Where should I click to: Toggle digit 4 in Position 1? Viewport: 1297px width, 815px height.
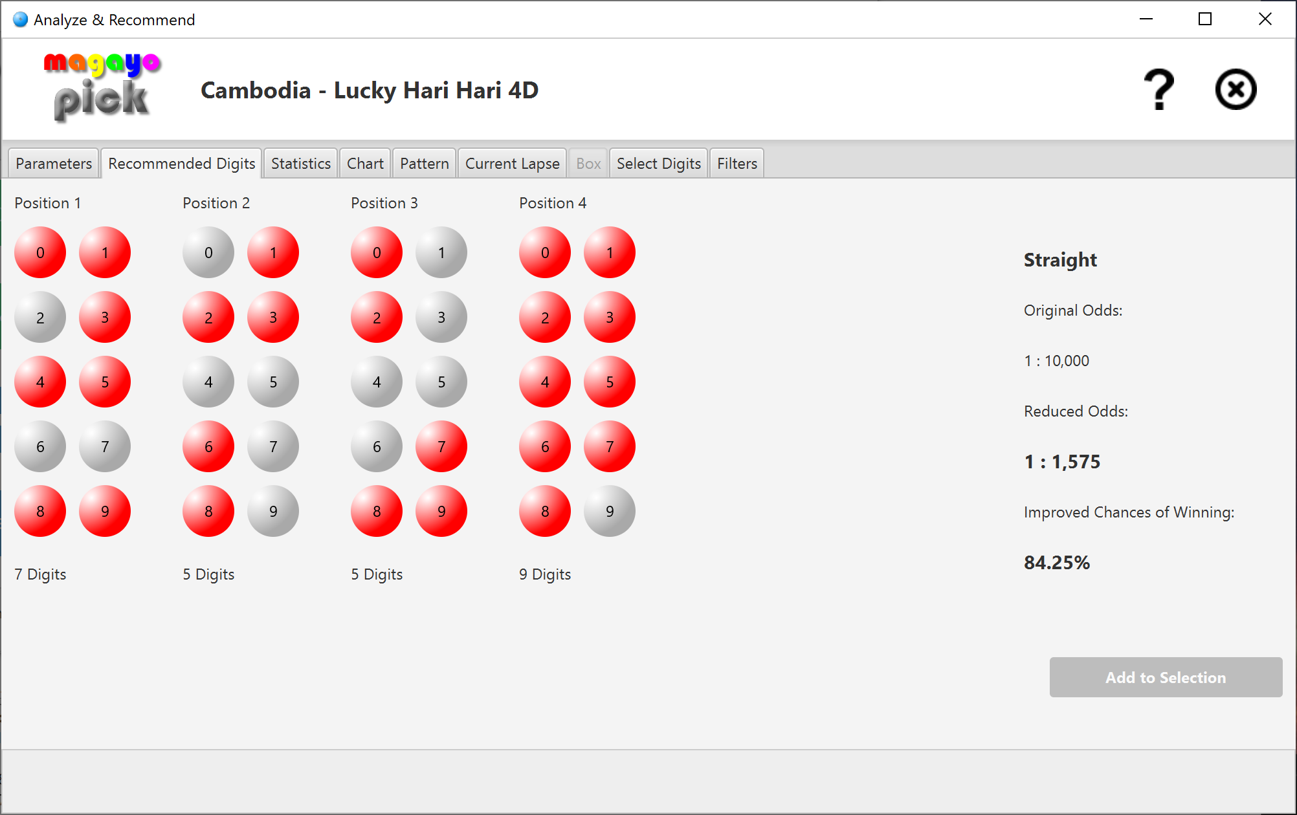pyautogui.click(x=41, y=382)
